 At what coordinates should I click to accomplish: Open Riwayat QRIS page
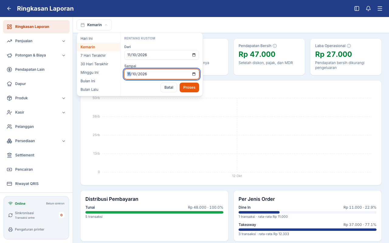pos(36,184)
